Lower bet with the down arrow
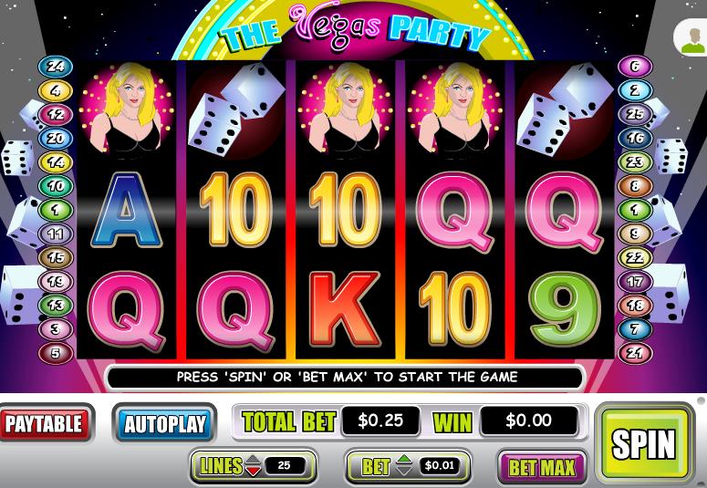Image resolution: width=707 pixels, height=488 pixels. [x=405, y=471]
